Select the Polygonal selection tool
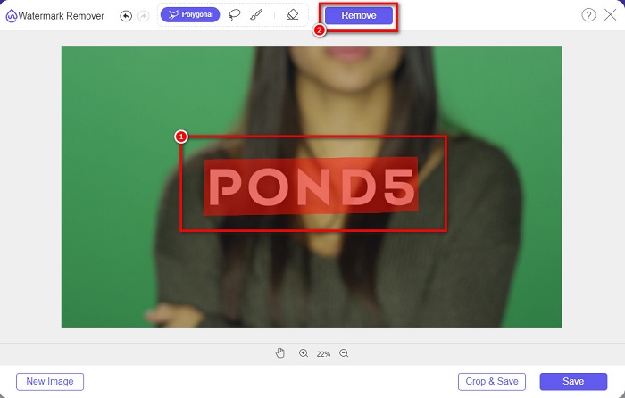 (x=189, y=15)
